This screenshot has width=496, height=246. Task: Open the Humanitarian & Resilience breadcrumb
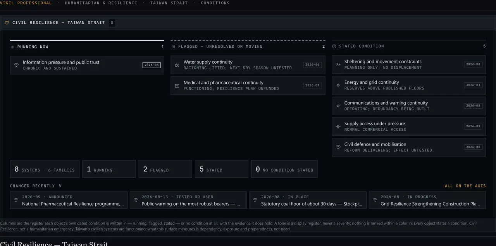click(x=101, y=3)
